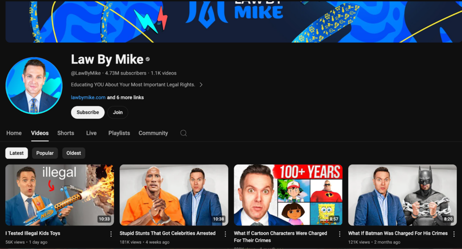Open the Batman crimes video thumbnail
The width and height of the screenshot is (462, 249).
[x=402, y=195]
